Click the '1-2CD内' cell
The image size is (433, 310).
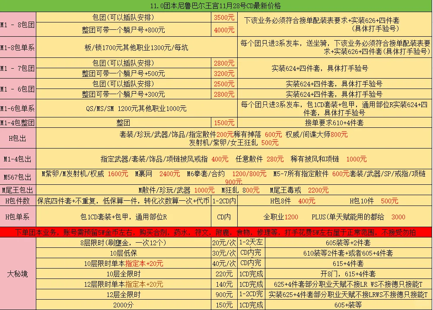[x=224, y=201]
